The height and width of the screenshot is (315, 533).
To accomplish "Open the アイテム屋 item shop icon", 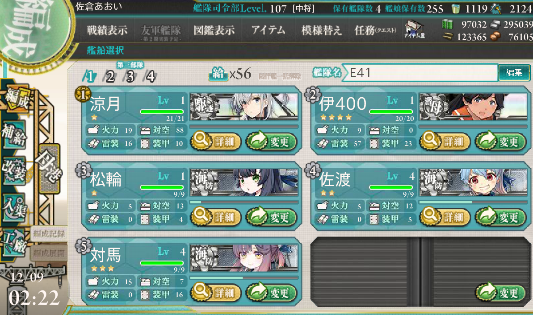I will coord(414,29).
